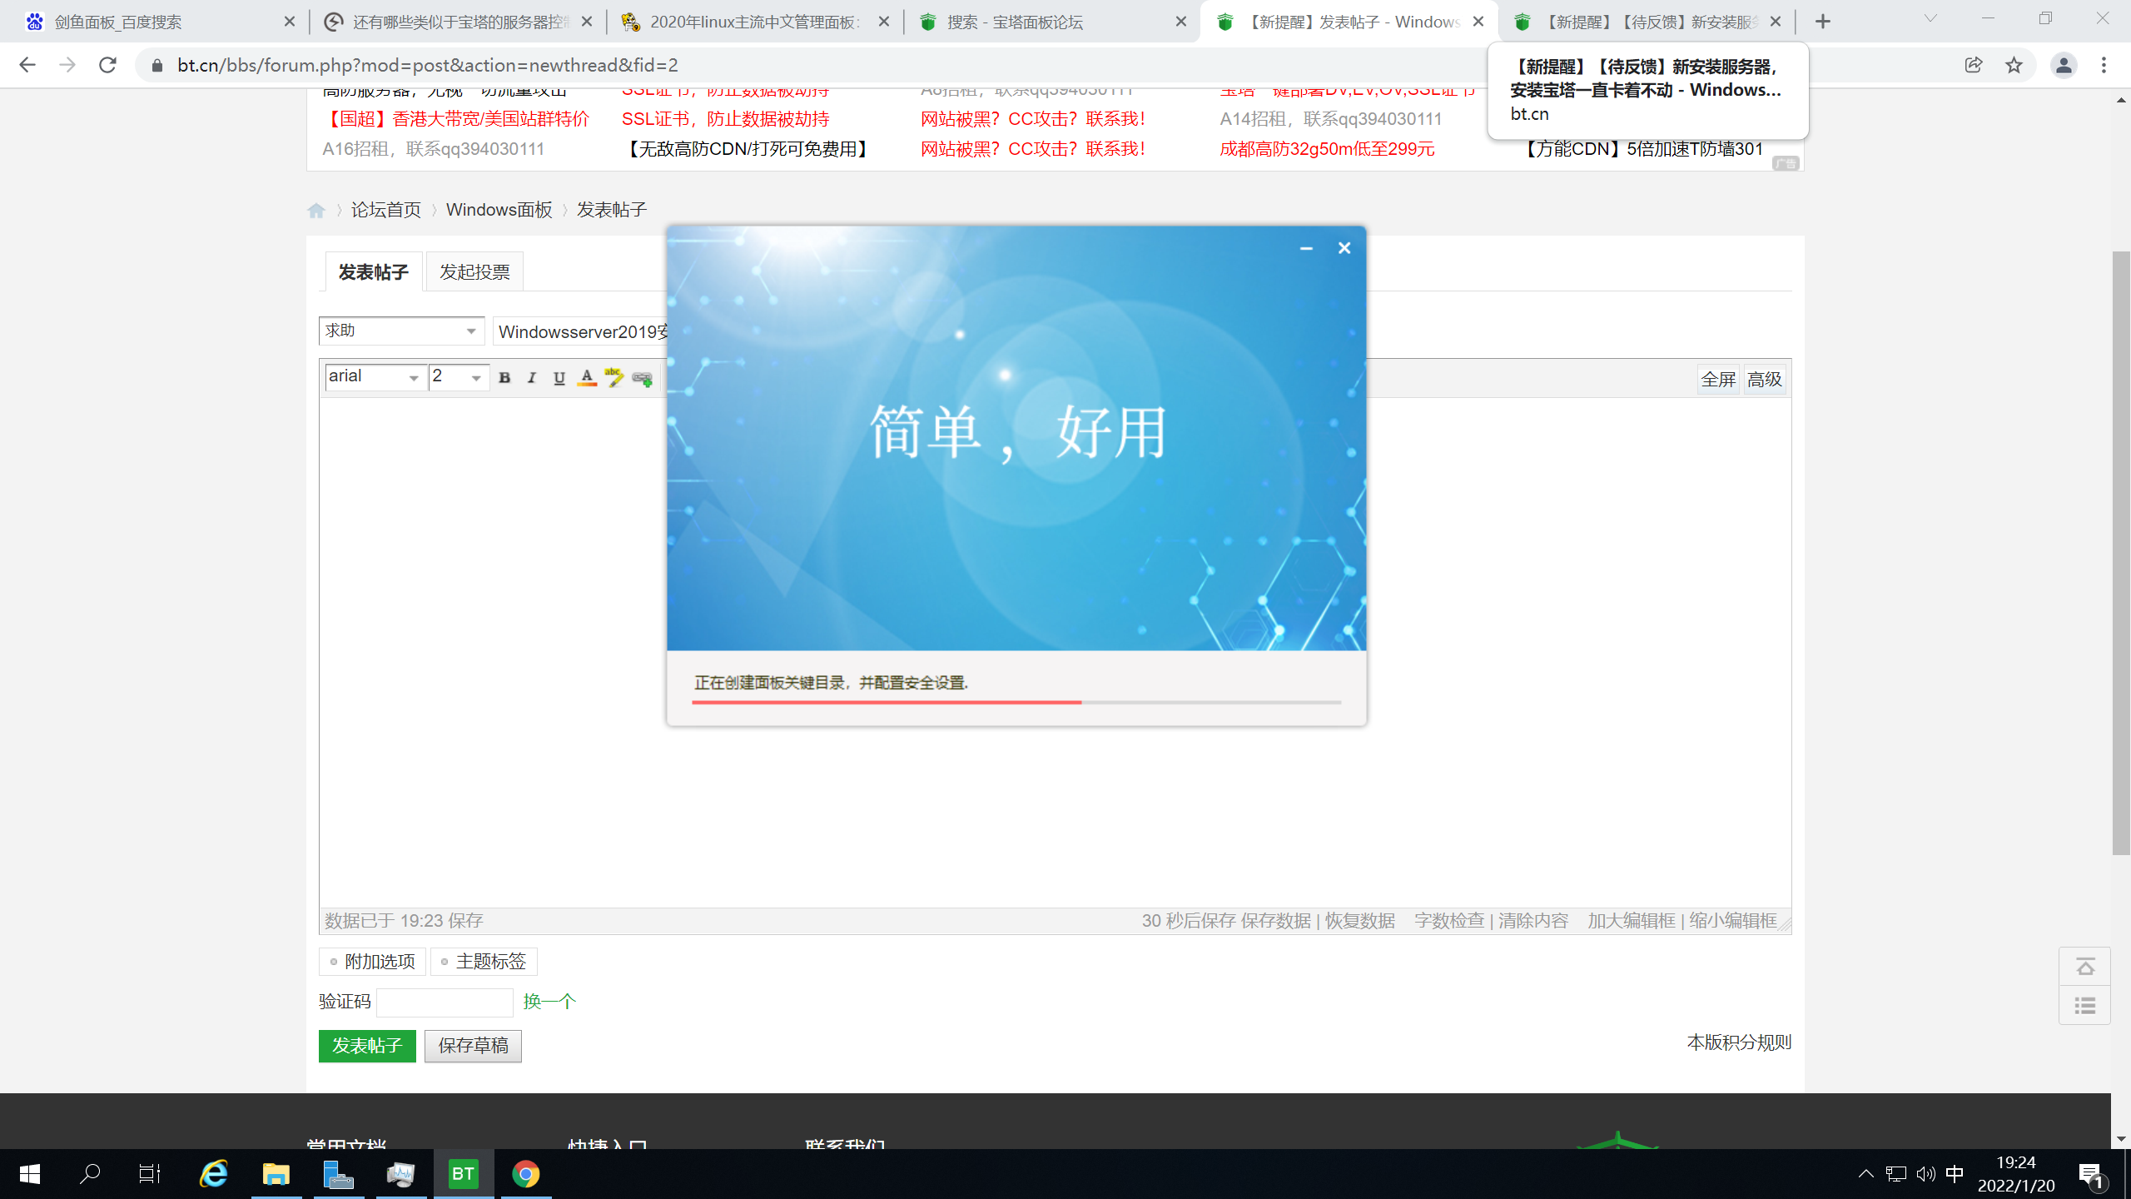Close the BT installer window

pos(1344,248)
